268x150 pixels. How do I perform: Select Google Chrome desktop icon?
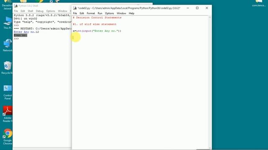[8, 137]
